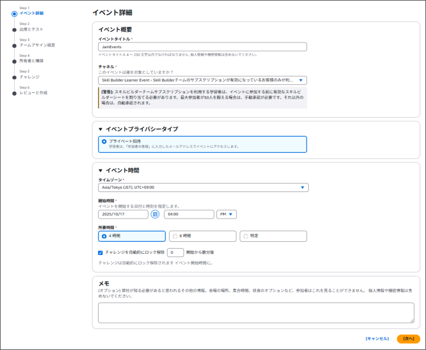
Task: Click the Step 1 イベント詳細 step indicator
Action: tap(31, 13)
